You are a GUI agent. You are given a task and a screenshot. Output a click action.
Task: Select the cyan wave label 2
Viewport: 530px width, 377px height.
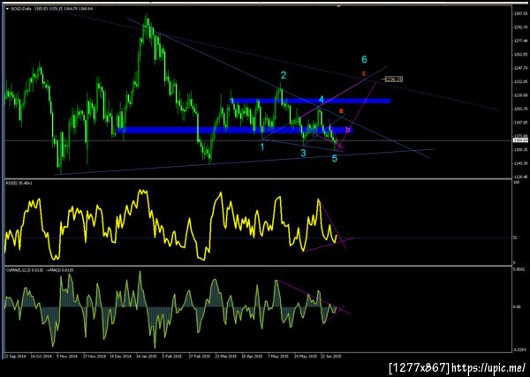coord(284,75)
